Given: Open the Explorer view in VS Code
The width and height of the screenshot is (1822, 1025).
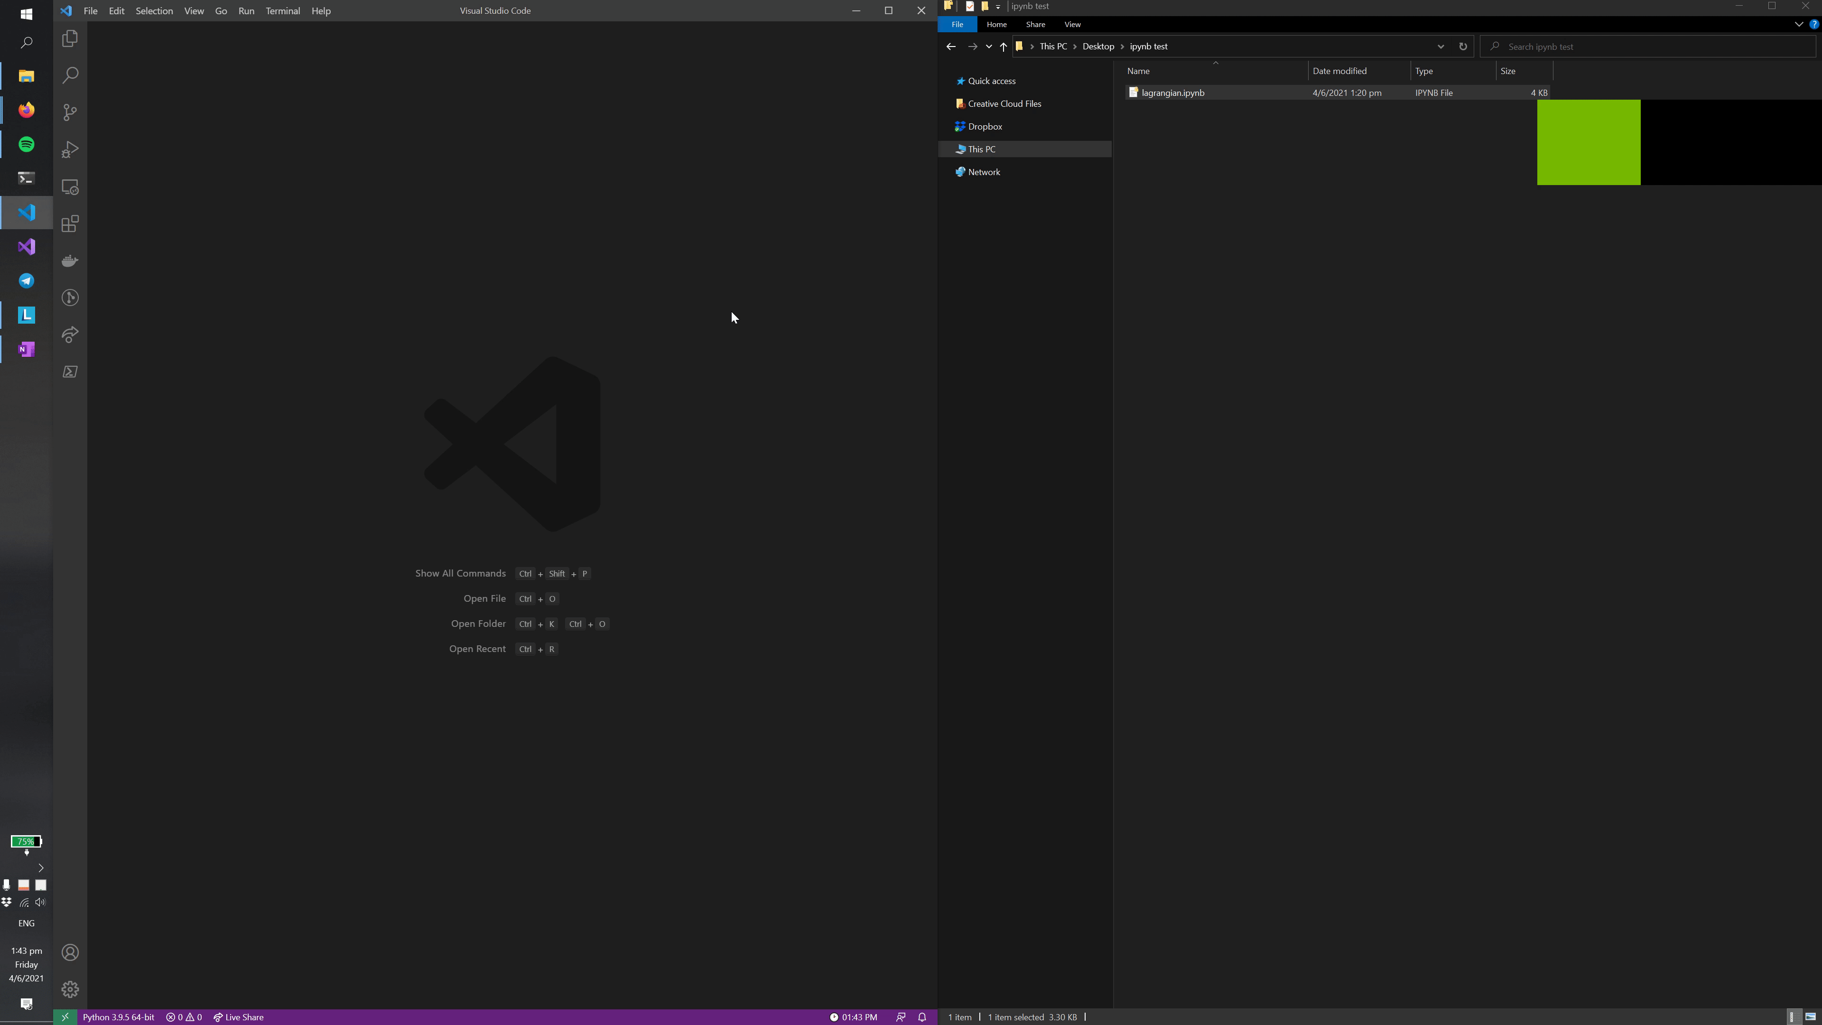Looking at the screenshot, I should tap(70, 39).
